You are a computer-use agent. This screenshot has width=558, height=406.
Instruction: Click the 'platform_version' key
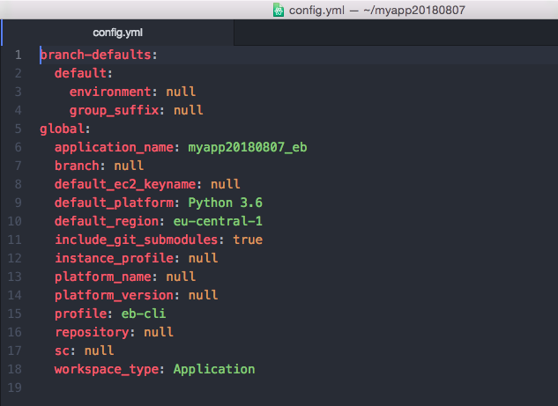coord(115,295)
